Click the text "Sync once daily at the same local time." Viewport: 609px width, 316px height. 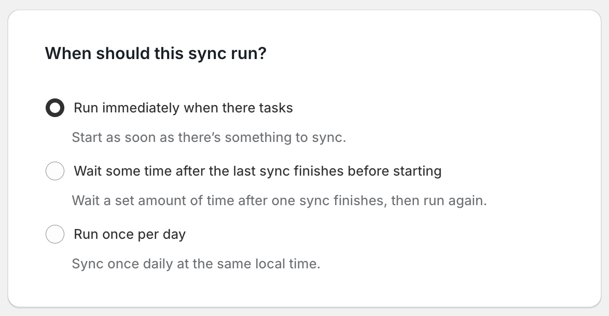[197, 264]
